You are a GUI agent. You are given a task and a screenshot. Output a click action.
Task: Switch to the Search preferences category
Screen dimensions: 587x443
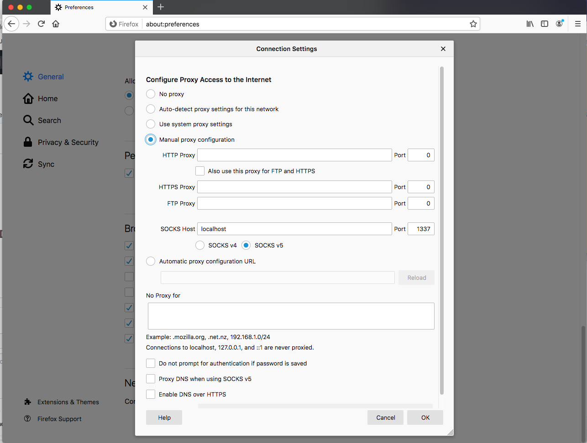click(49, 120)
